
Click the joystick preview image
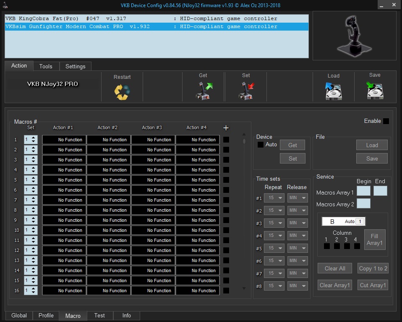click(354, 36)
